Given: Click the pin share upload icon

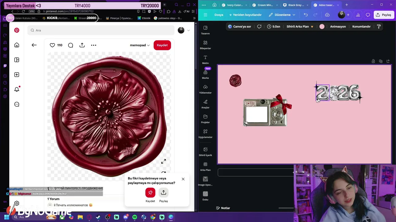Looking at the screenshot, I should click(82, 45).
